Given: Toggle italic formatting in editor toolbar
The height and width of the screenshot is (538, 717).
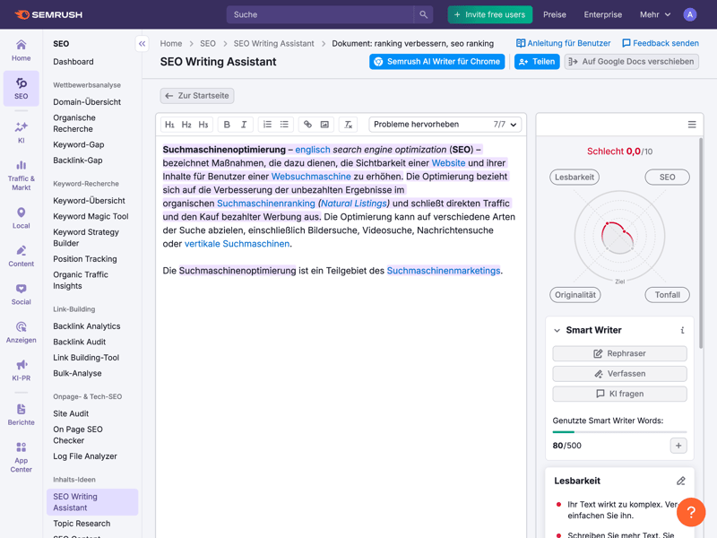Looking at the screenshot, I should coord(244,125).
